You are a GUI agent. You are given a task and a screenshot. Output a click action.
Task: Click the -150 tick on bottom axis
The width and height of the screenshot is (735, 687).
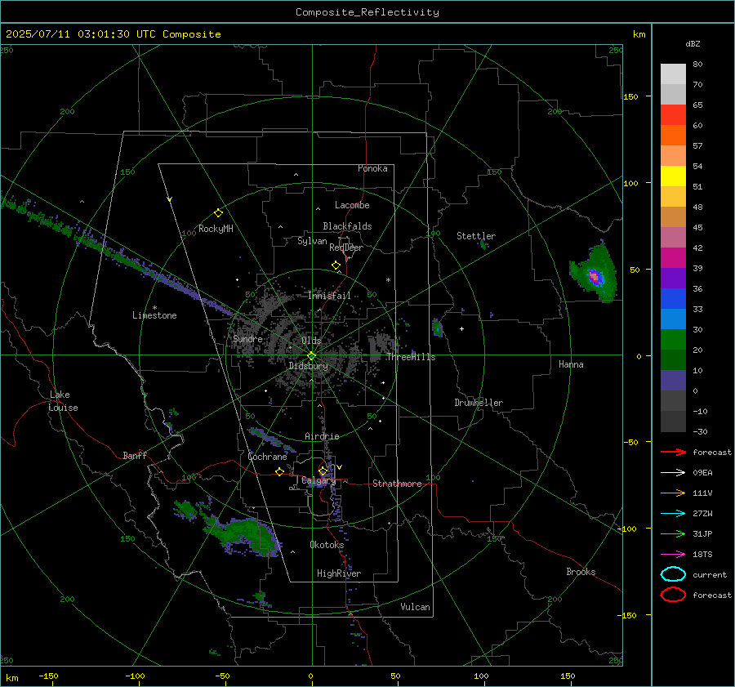[x=48, y=676]
